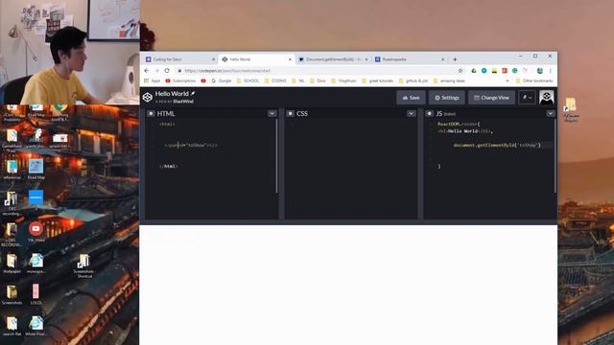Expand the HTML panel dropdown arrow
The width and height of the screenshot is (614, 345).
point(272,113)
